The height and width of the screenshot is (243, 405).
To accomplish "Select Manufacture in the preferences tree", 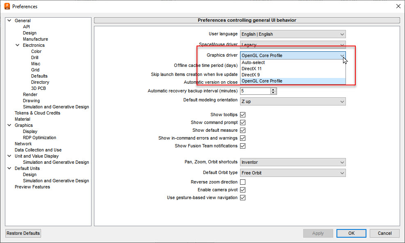I will 35,39.
